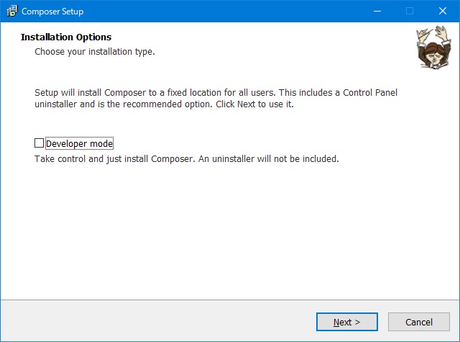
Task: Enable the Developer mode checkbox
Action: [40, 143]
